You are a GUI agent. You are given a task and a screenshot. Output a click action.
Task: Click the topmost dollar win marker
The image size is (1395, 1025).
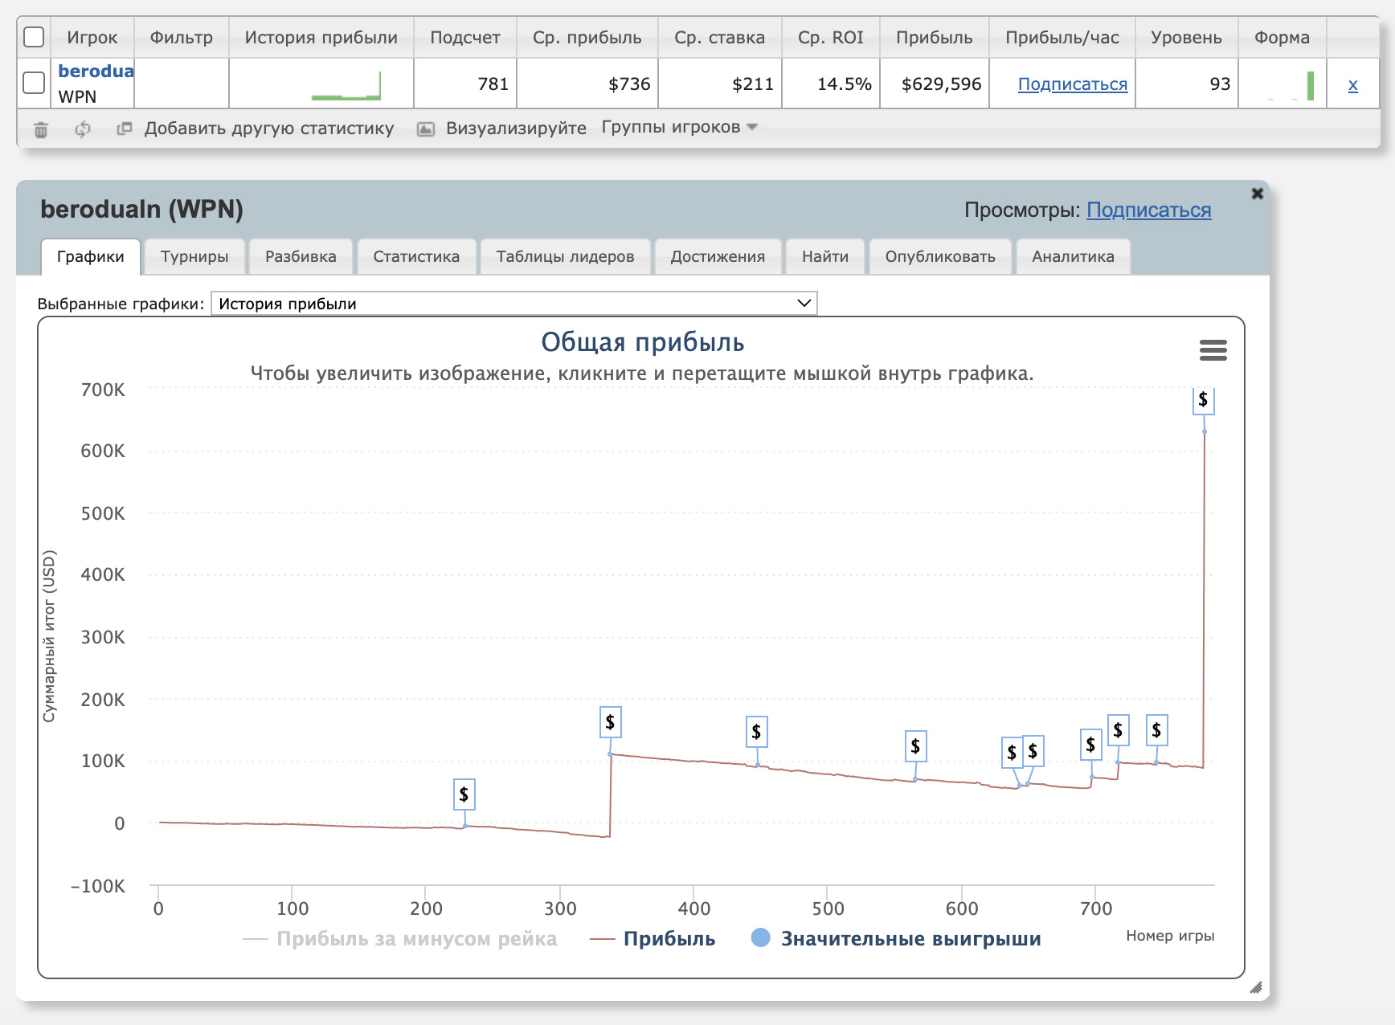click(1203, 400)
